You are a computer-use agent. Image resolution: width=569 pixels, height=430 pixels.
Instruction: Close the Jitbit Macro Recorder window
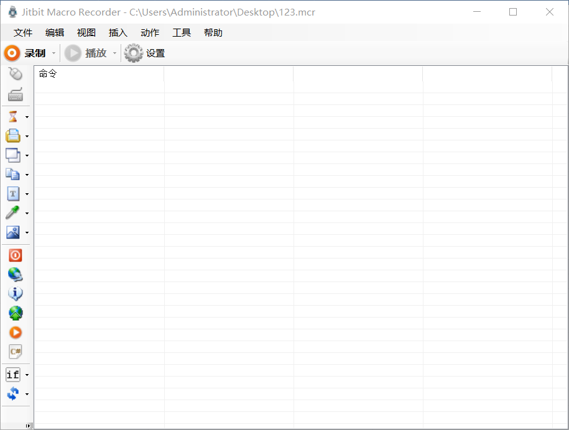(549, 12)
